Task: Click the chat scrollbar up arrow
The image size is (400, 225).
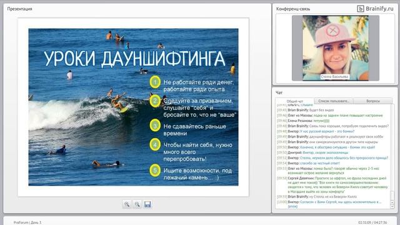Action: point(392,202)
